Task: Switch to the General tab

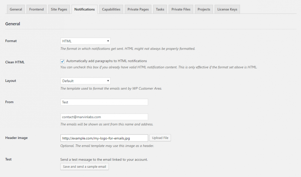Action: coord(16,9)
